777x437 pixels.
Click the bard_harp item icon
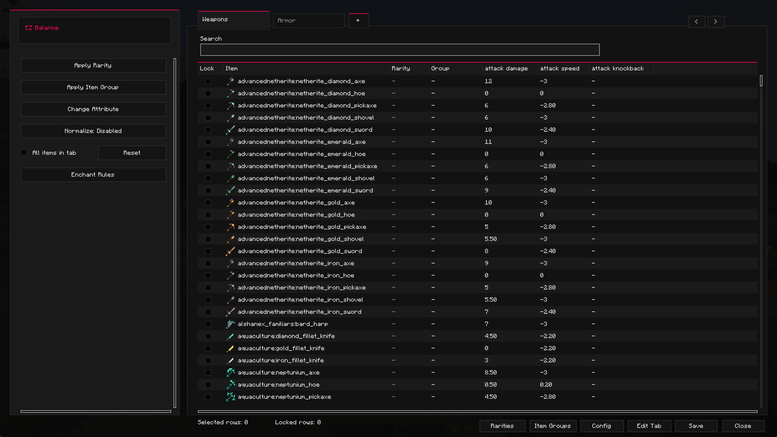point(231,324)
